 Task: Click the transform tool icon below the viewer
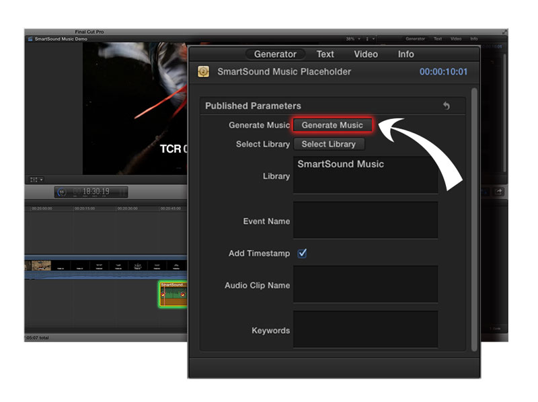click(x=34, y=179)
